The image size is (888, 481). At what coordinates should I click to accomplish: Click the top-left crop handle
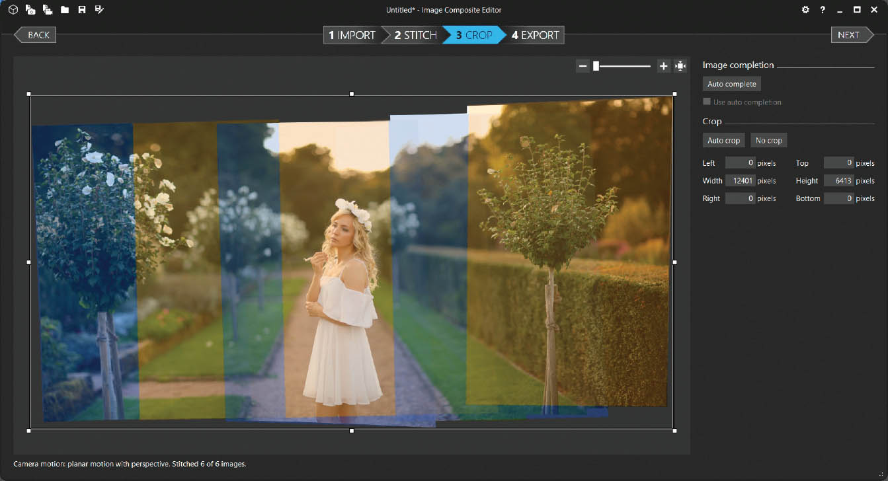(x=29, y=94)
